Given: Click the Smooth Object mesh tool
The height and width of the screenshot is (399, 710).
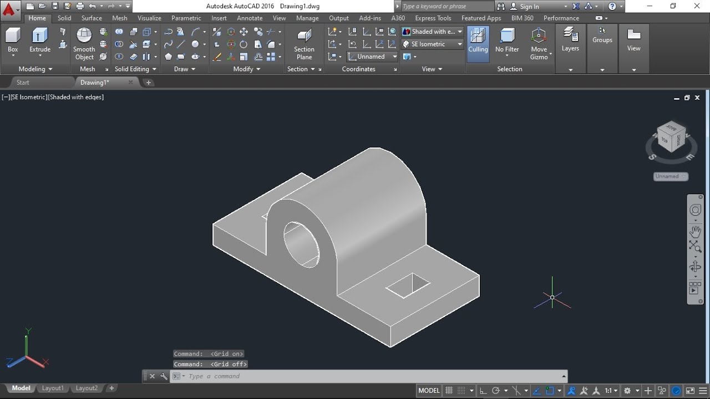Looking at the screenshot, I should pyautogui.click(x=84, y=44).
